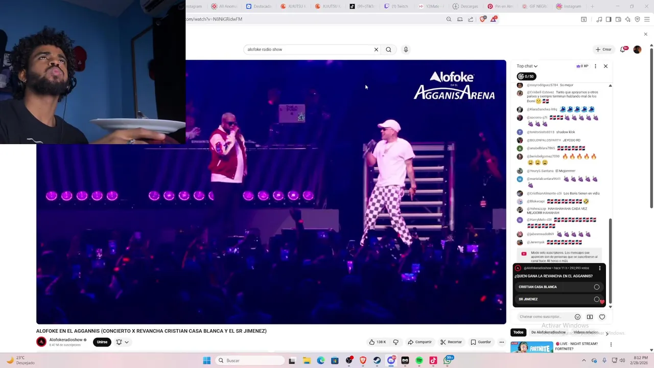Select the 'Videos relacionados' filter chip

click(x=586, y=332)
